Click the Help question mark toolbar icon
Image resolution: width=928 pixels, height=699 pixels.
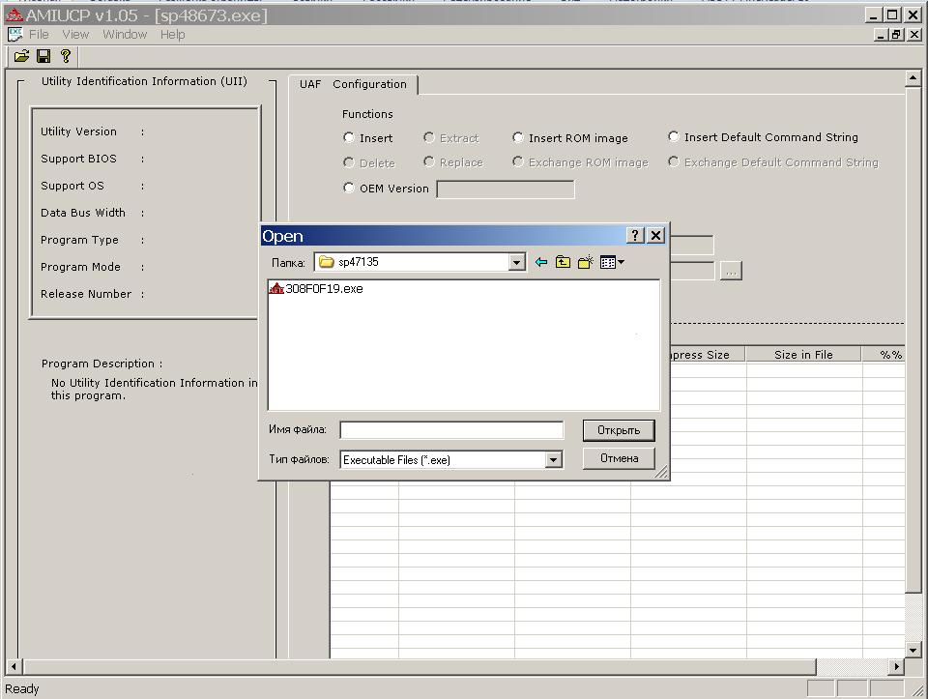pos(66,57)
